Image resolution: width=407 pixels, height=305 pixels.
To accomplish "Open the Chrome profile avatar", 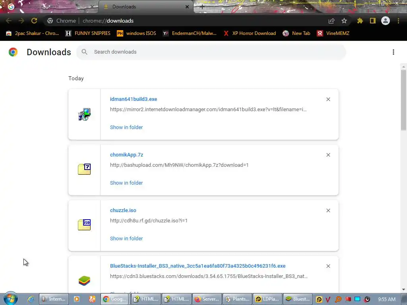I will [x=386, y=21].
